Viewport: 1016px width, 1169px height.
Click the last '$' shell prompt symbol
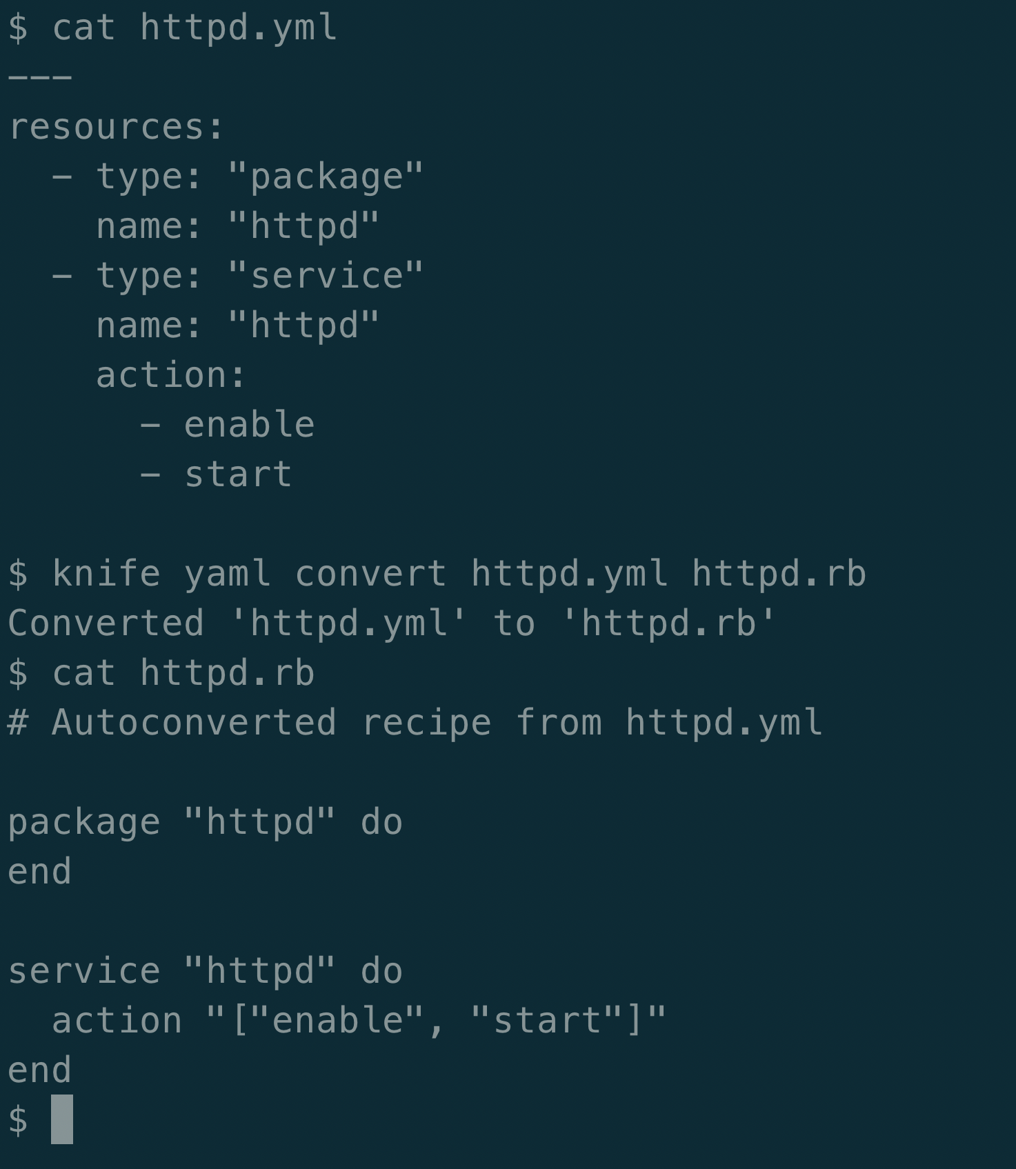(x=19, y=1119)
